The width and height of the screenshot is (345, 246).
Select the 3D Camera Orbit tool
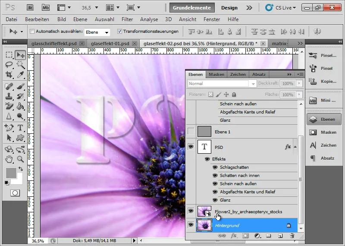click(20, 149)
